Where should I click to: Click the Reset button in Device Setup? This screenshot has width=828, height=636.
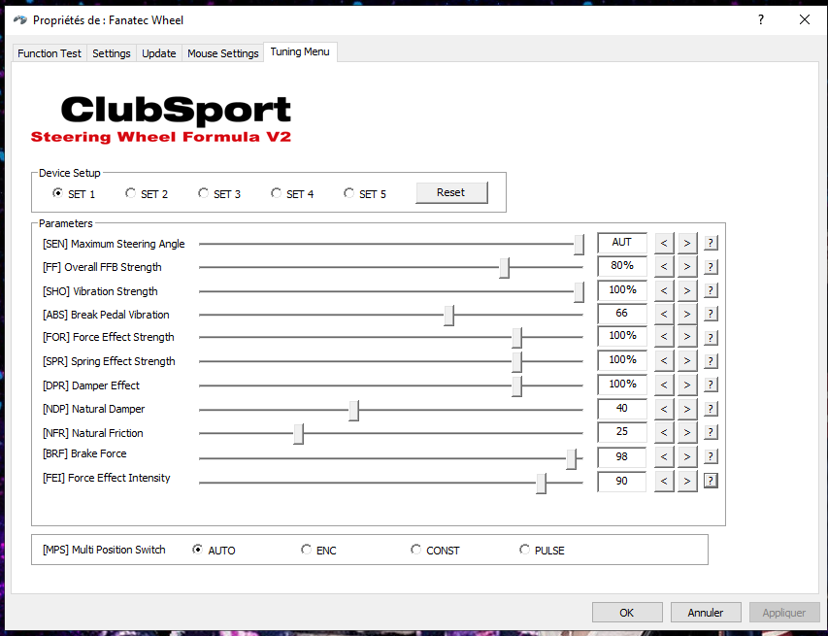point(451,193)
